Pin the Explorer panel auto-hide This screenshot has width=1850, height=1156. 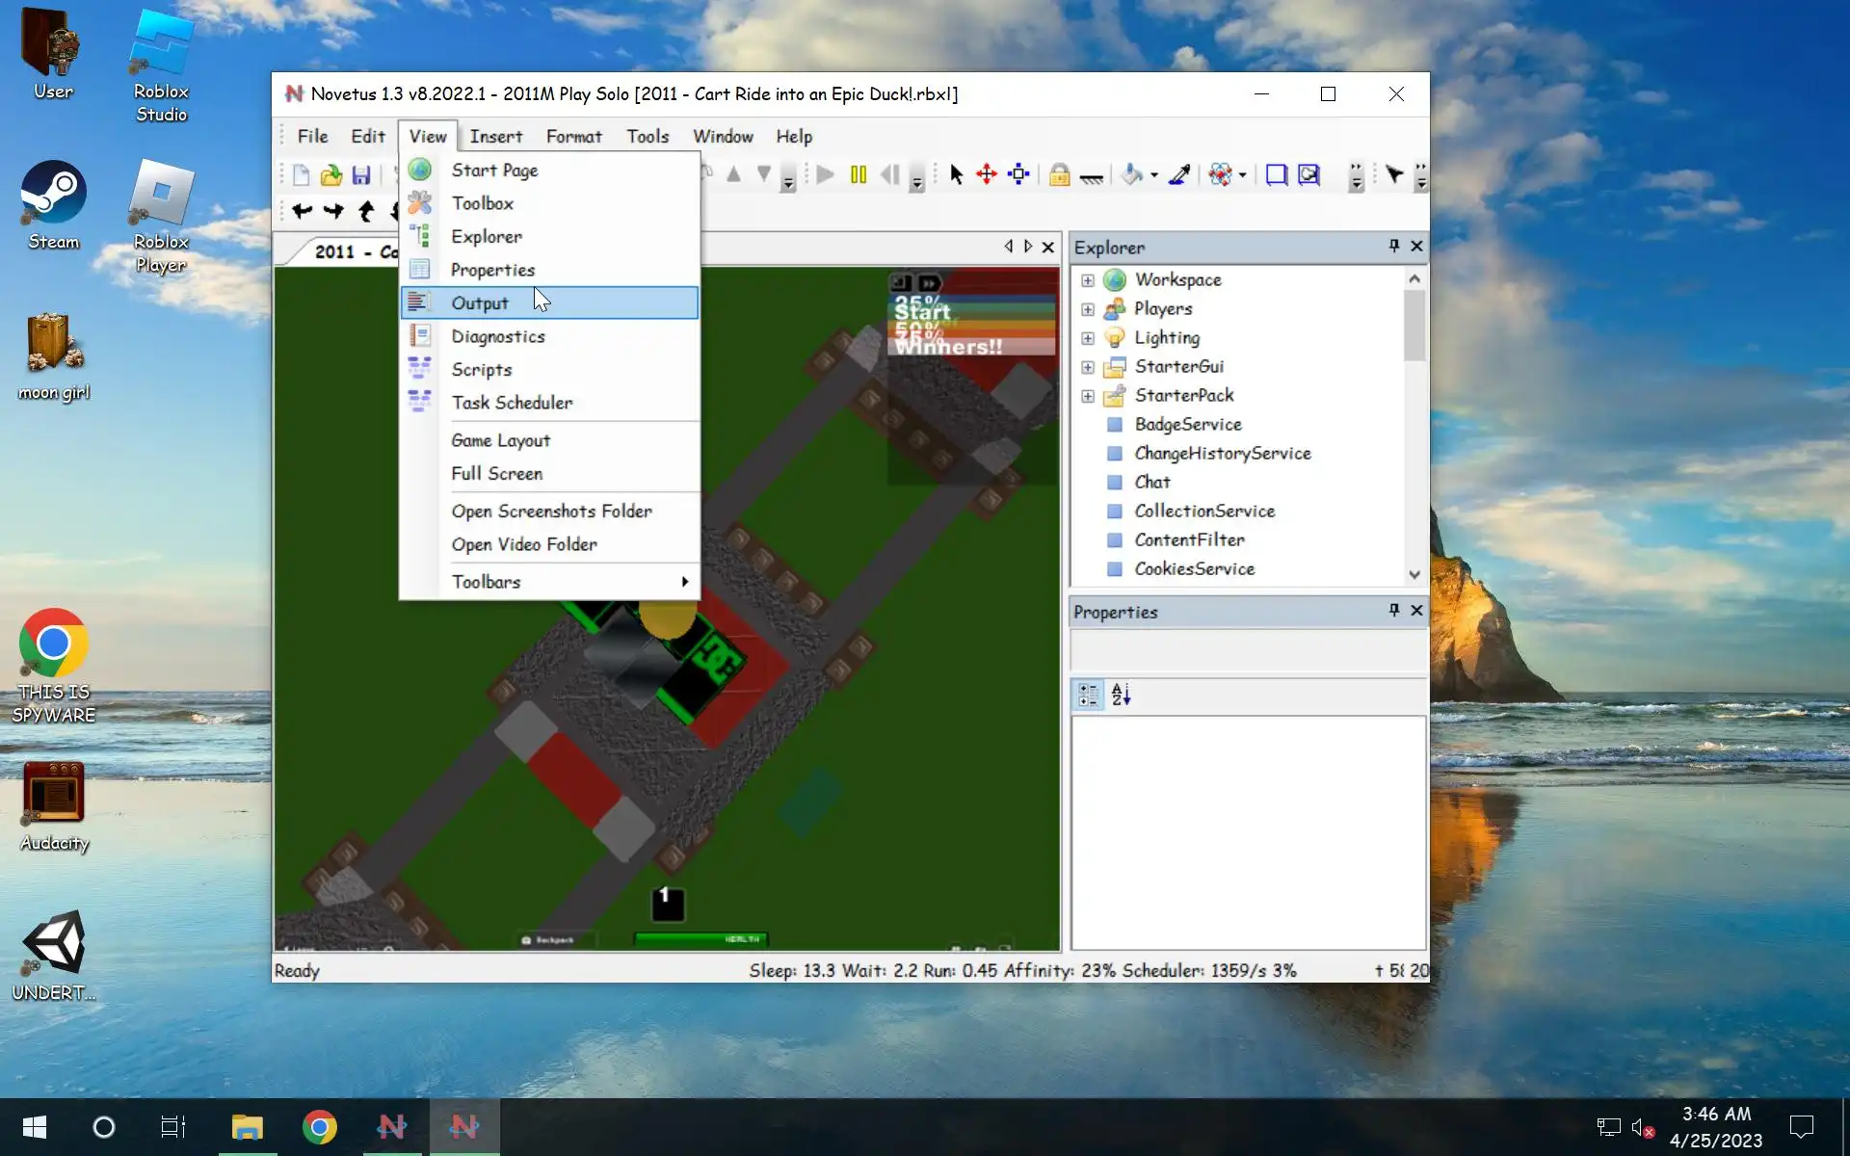click(1393, 247)
